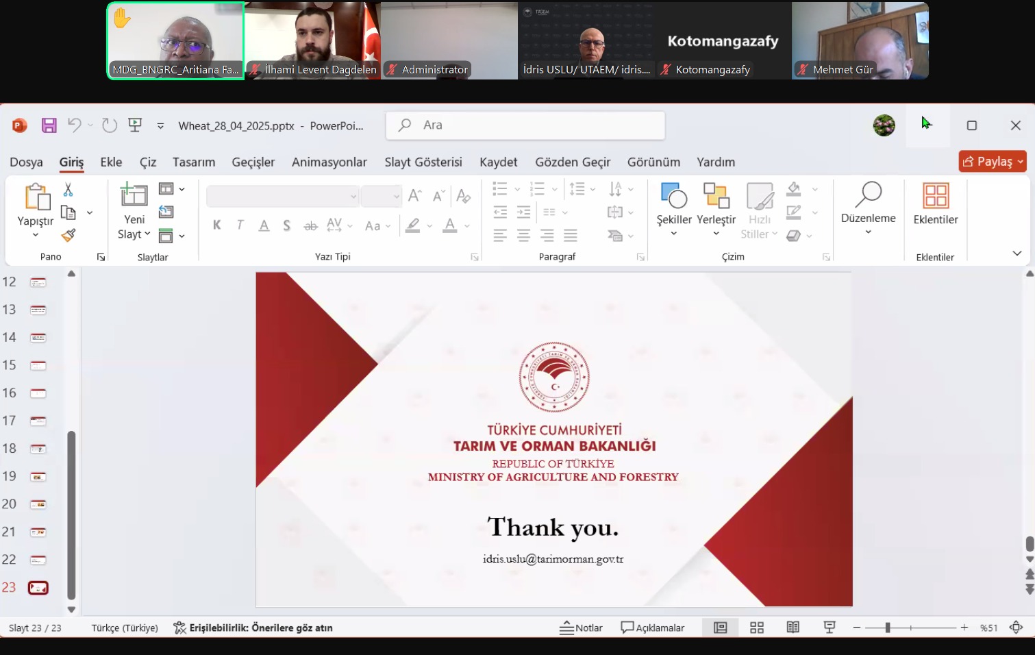The width and height of the screenshot is (1035, 655).
Task: Toggle Açıklamalar comments pane
Action: [x=652, y=628]
